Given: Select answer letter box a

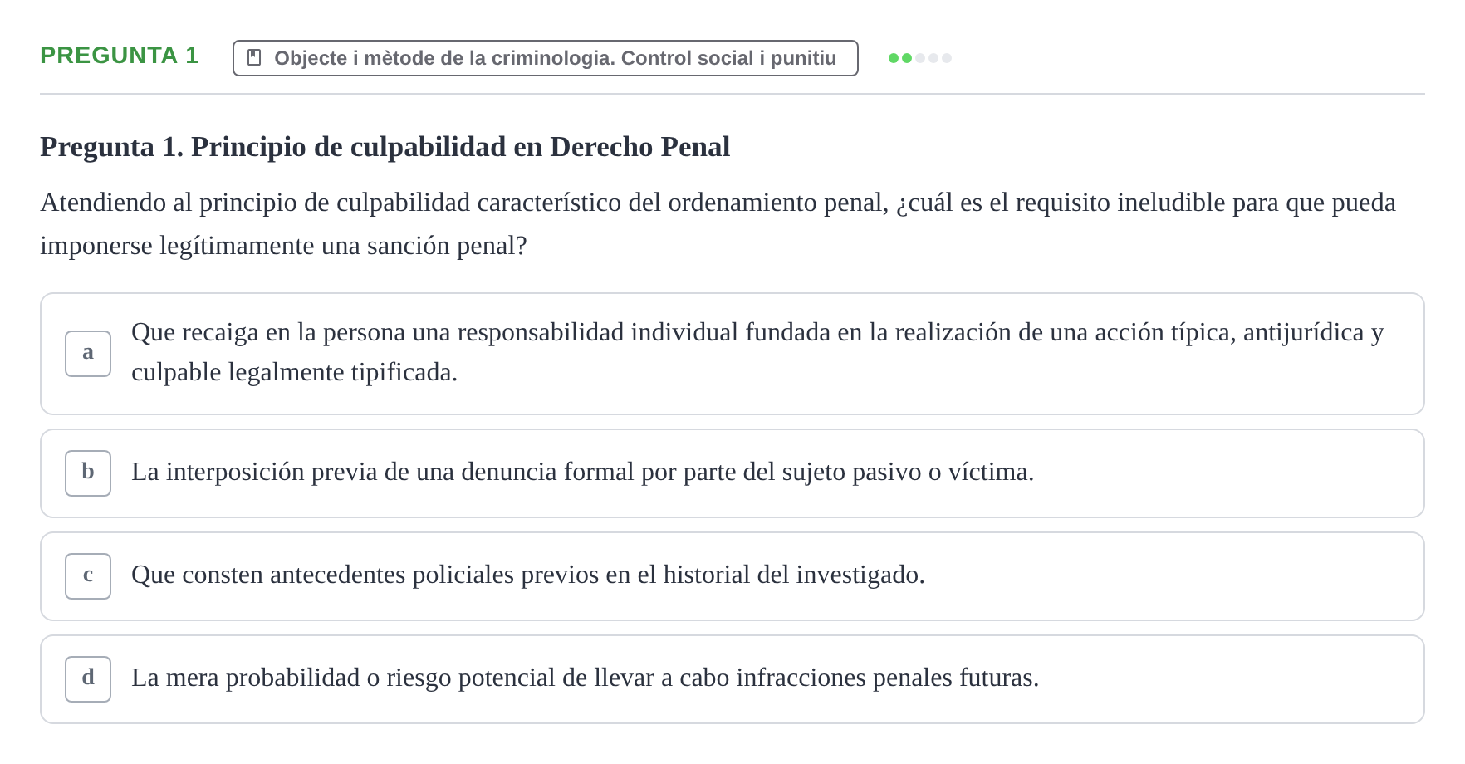Looking at the screenshot, I should coord(88,354).
